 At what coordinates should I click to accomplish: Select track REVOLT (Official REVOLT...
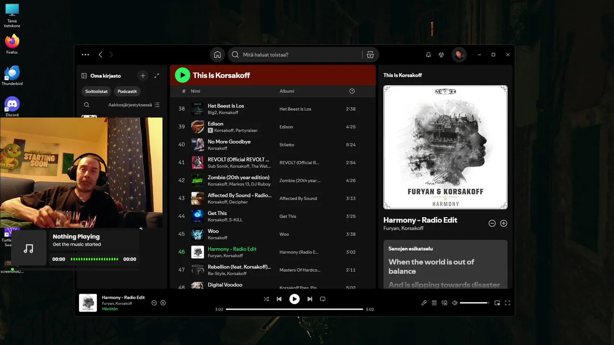tap(238, 160)
